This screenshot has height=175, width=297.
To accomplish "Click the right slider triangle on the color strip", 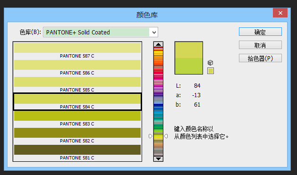I will click(x=166, y=136).
